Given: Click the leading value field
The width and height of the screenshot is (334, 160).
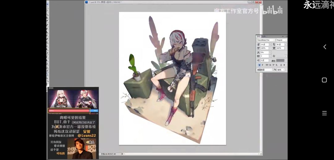Looking at the screenshot, I should click(x=280, y=45).
